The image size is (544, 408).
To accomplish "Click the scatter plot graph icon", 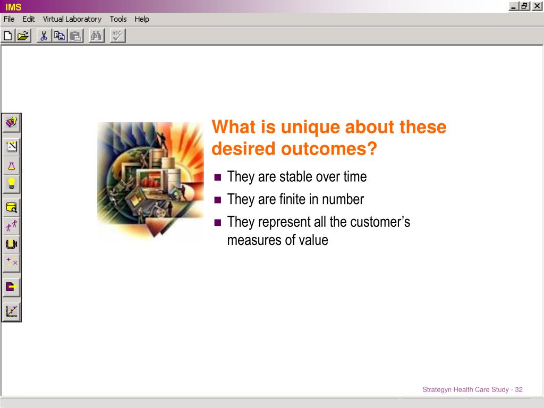I will [12, 311].
